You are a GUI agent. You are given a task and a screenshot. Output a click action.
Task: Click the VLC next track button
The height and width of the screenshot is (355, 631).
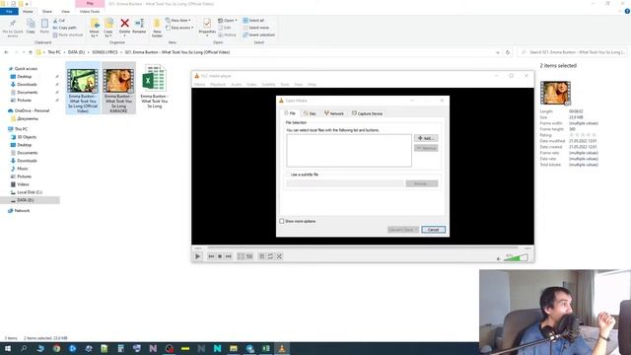[x=228, y=256]
